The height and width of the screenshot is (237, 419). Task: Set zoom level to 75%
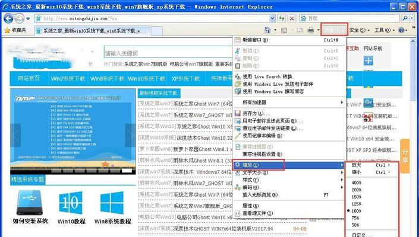pyautogui.click(x=371, y=218)
